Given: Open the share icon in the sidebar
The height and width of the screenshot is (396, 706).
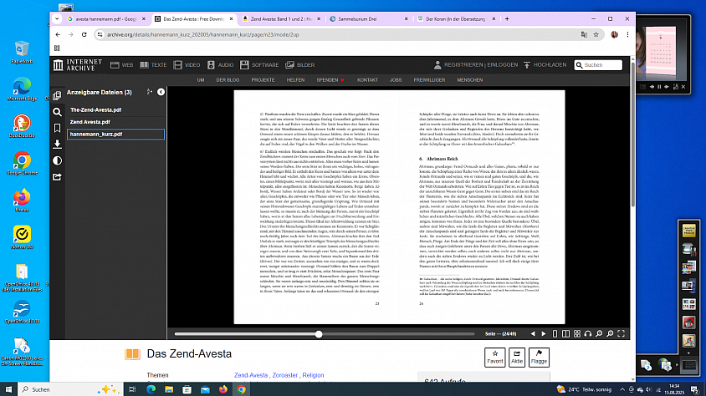Looking at the screenshot, I should pyautogui.click(x=57, y=176).
